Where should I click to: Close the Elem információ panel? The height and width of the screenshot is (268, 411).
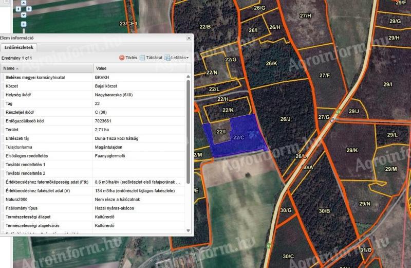click(189, 38)
